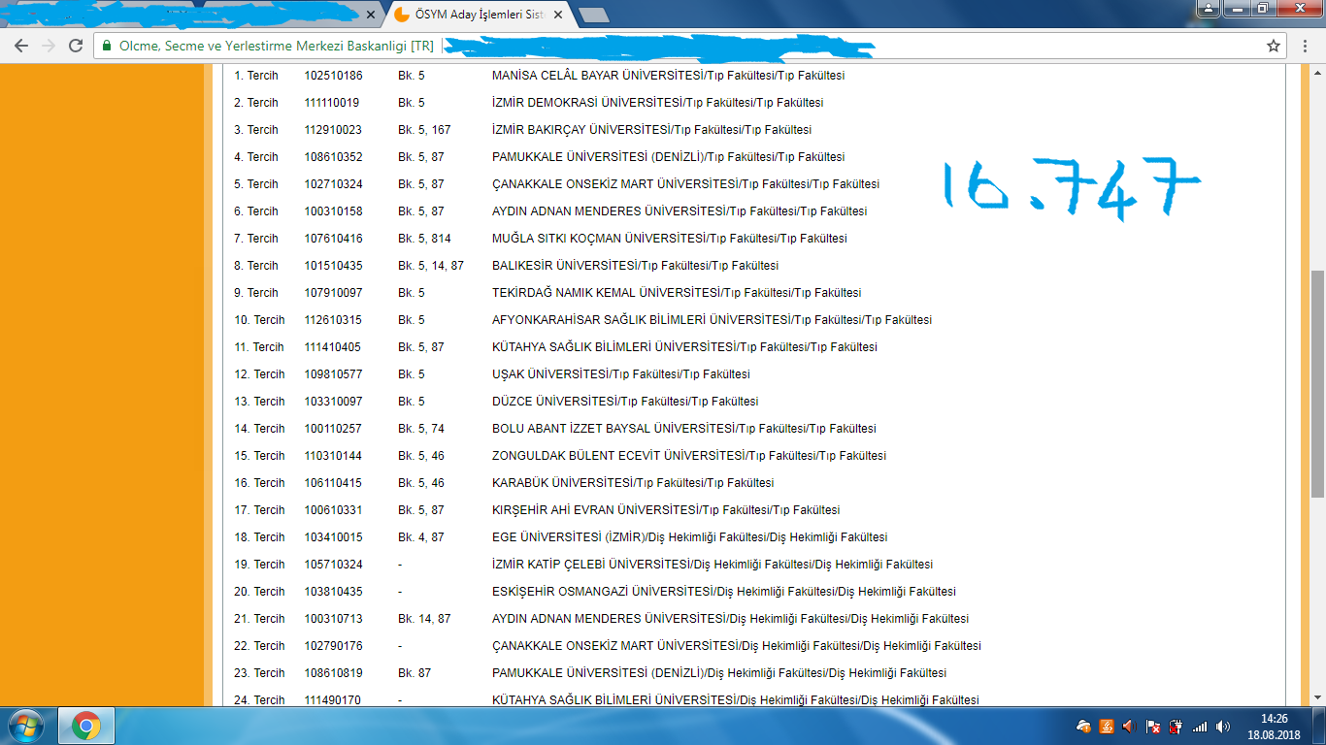Click AYDIN ADNAN MENDERES Tıp Fakültesi entry
Screen dimensions: 1326x745
coord(680,211)
